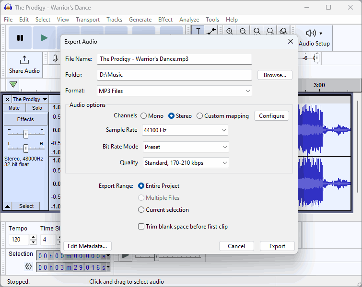Click the Zoom Out magnifier icon
Viewport: 362px width, 287px height.
[243, 31]
